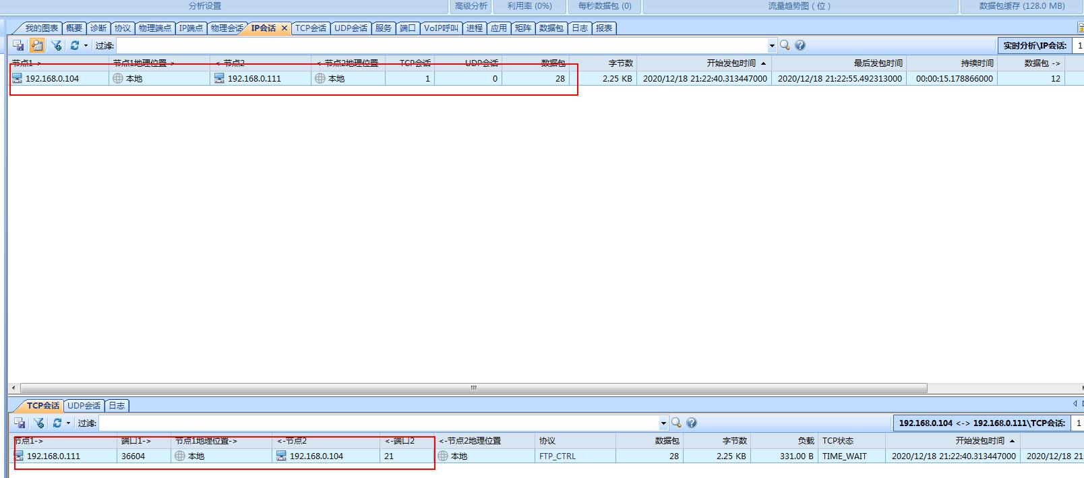The image size is (1084, 478).
Task: Expand the upper filter (过滤) combo box arrow
Action: click(x=772, y=46)
